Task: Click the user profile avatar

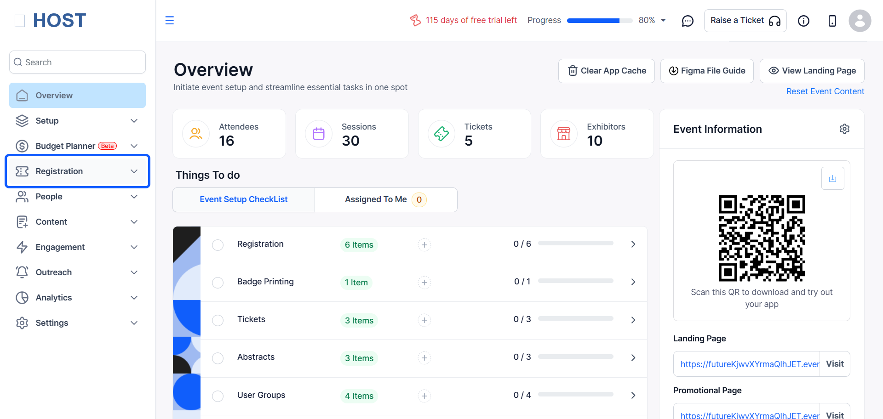Action: pos(860,21)
